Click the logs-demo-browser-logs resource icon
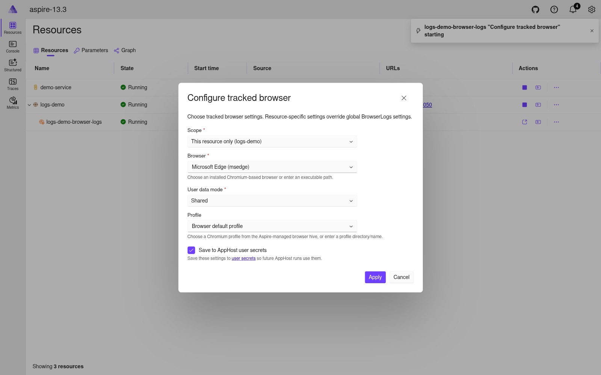The image size is (601, 375). tap(42, 122)
